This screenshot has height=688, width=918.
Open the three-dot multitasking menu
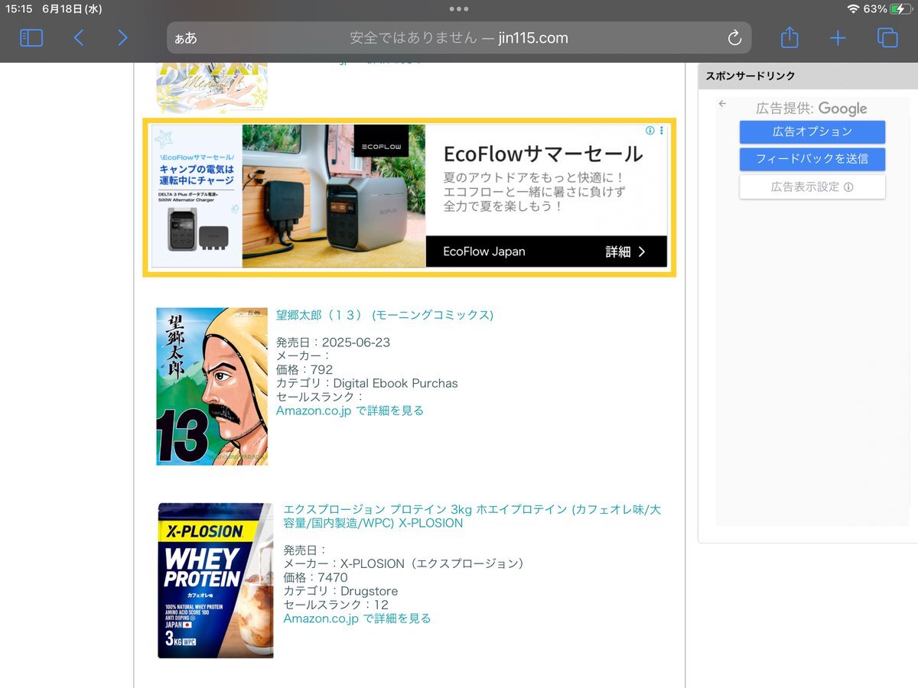[459, 8]
